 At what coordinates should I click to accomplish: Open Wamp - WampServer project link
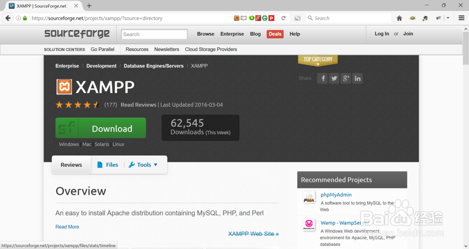[345, 223]
